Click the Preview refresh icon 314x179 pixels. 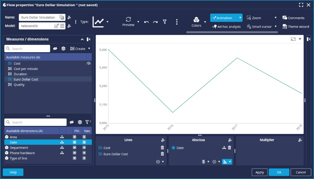[x=128, y=19]
